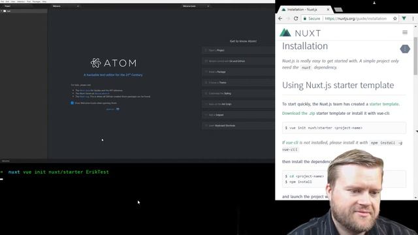Image resolution: width=418 pixels, height=235 pixels.
Task: Bookmark the page with the star icon
Action: point(394,19)
